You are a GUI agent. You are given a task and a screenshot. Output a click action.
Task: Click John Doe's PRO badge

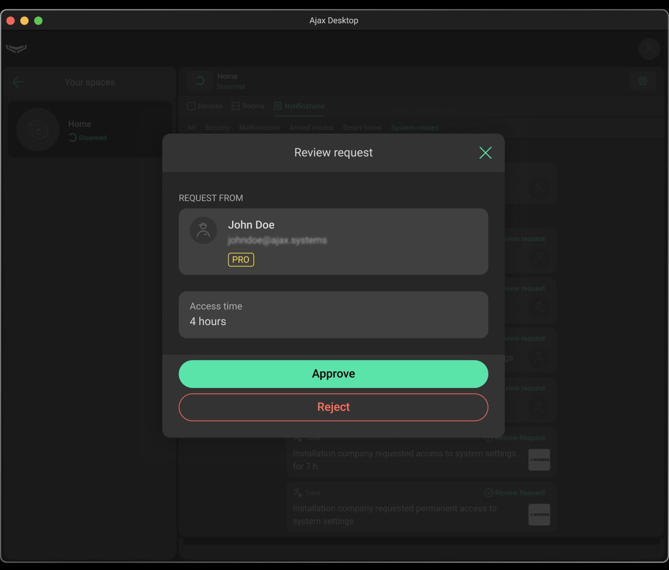coord(240,260)
